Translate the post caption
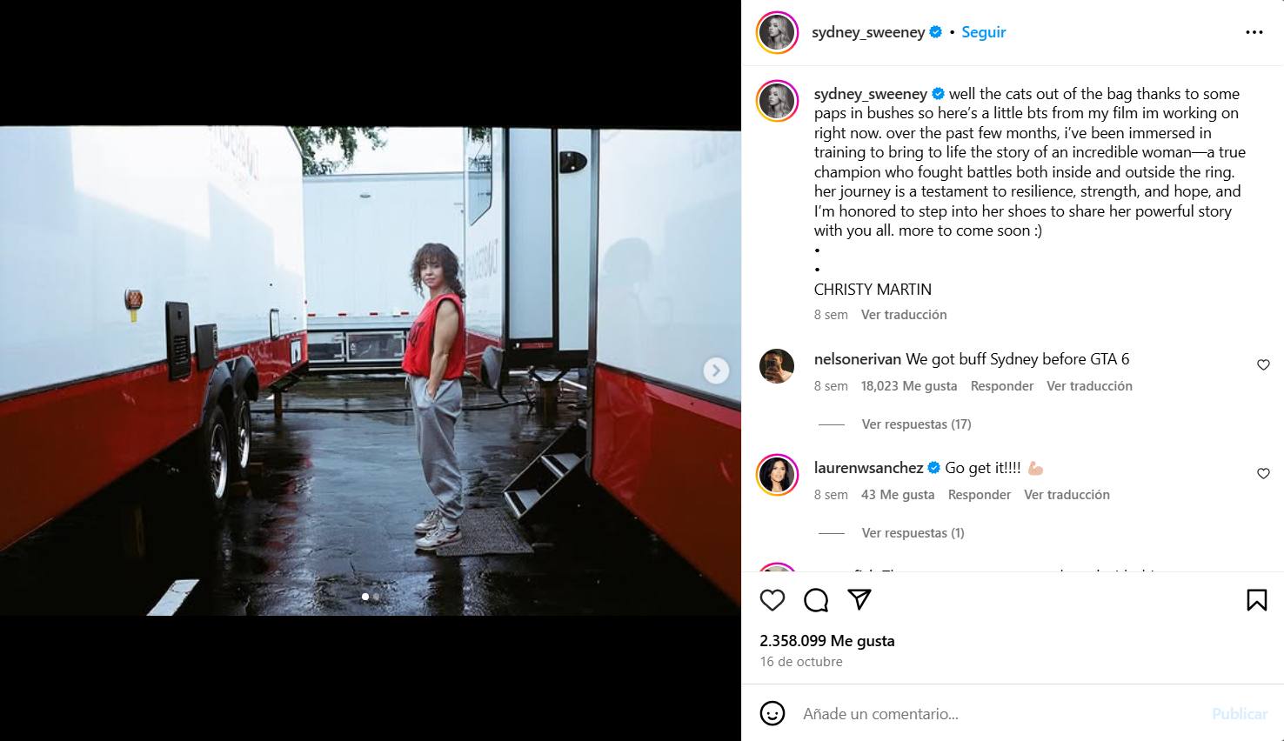 click(904, 315)
